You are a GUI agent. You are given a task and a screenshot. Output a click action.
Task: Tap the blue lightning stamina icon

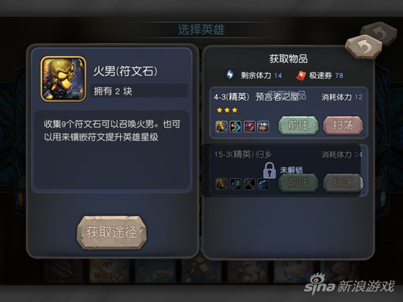tap(230, 75)
